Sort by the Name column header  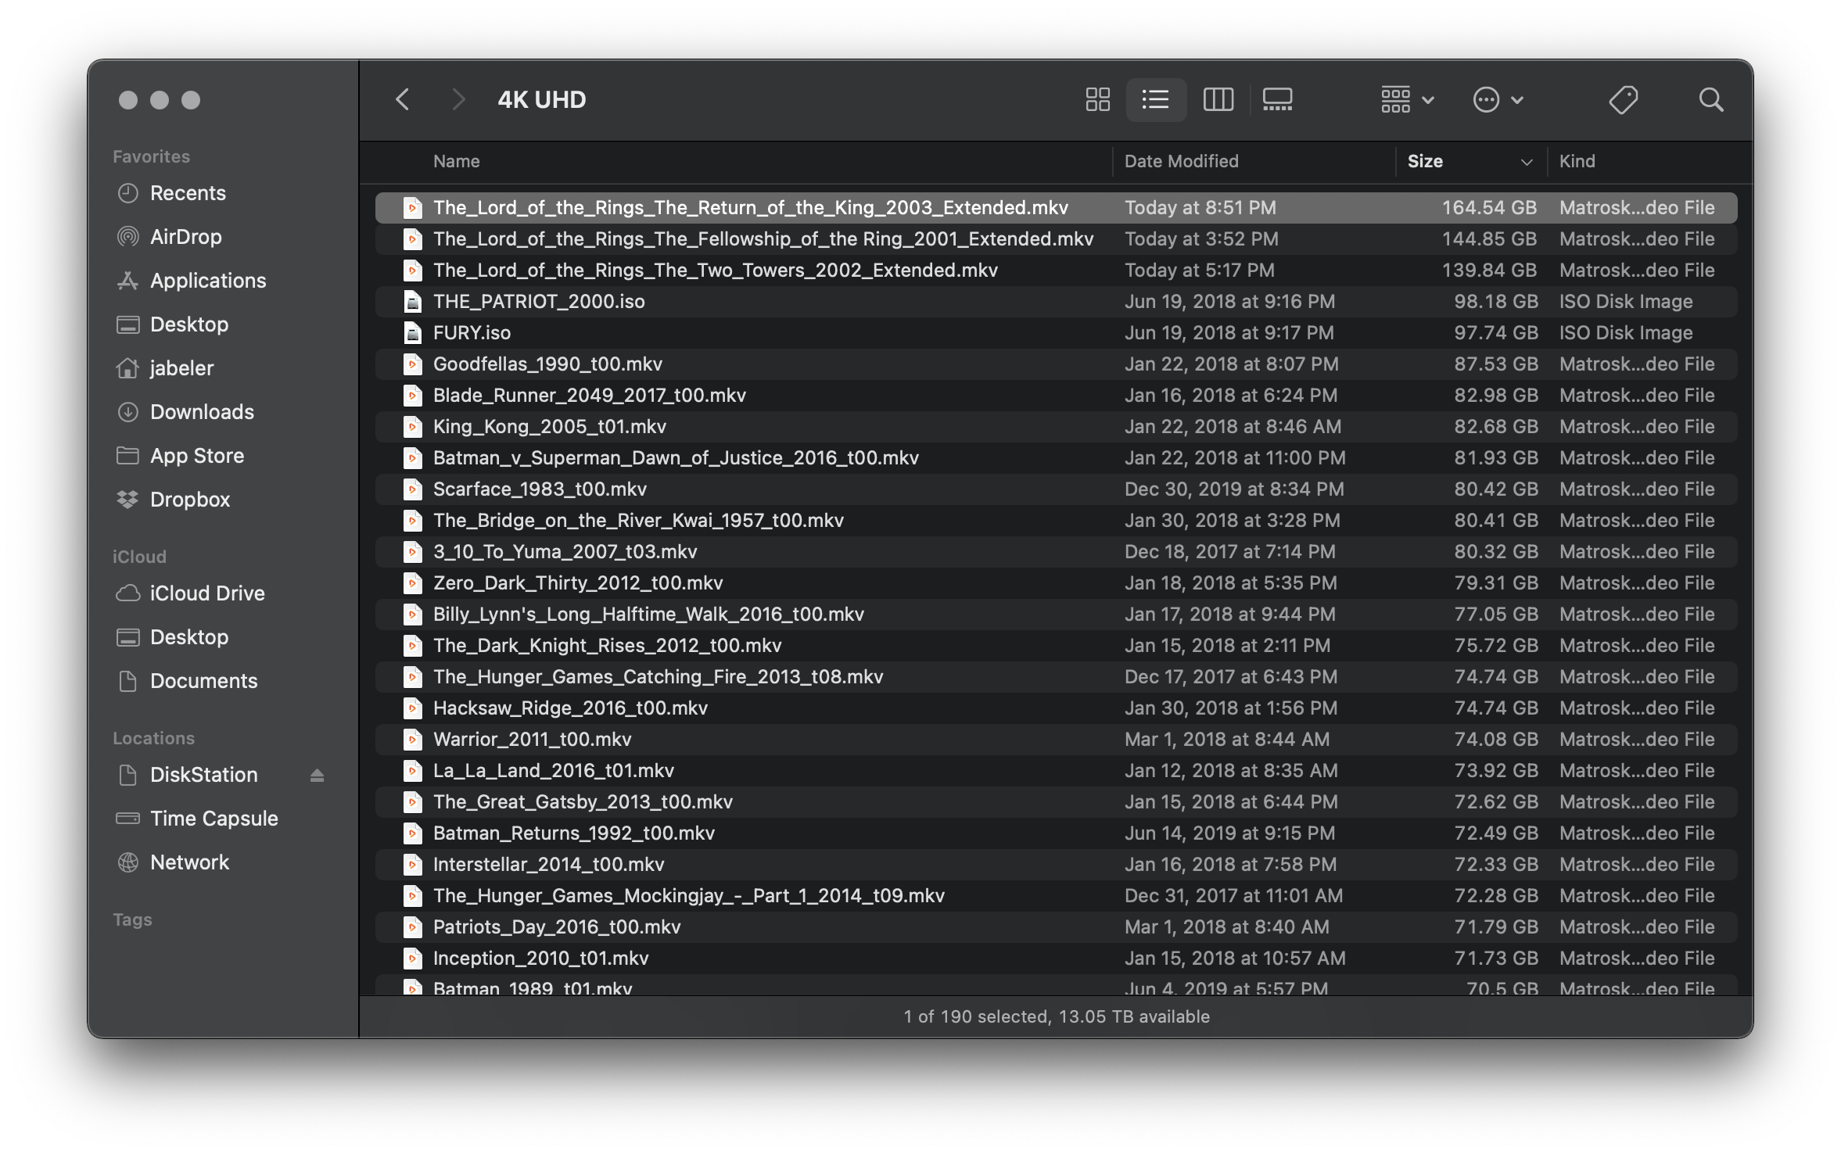[457, 161]
